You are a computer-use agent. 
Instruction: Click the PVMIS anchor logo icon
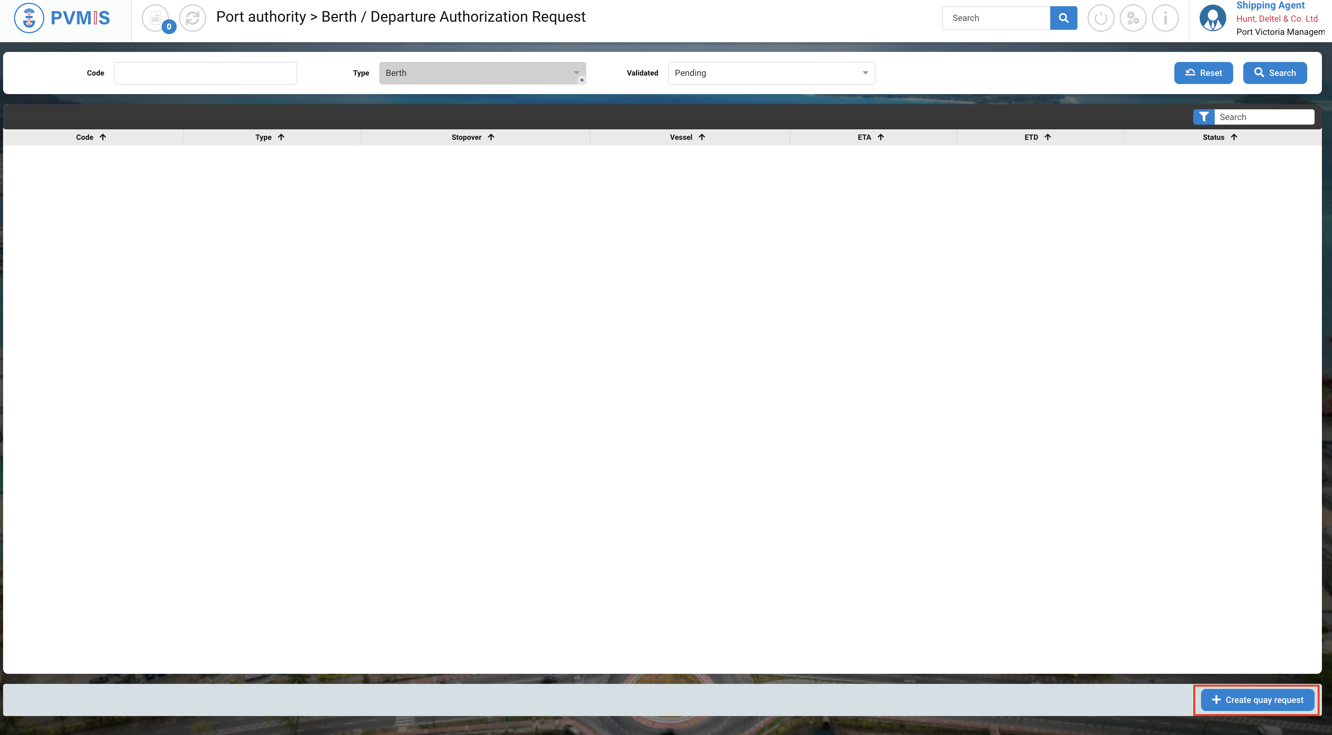pos(29,17)
